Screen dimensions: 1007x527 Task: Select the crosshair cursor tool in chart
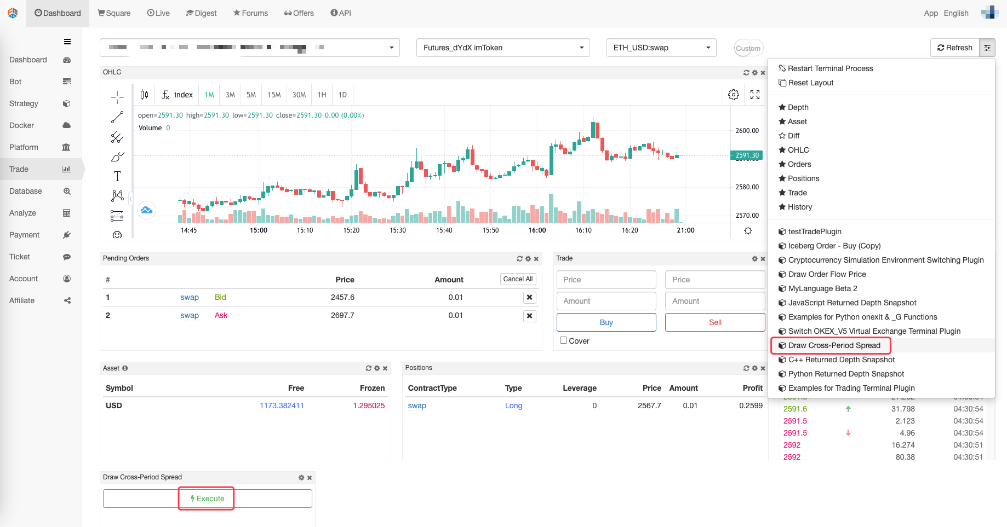coord(117,97)
